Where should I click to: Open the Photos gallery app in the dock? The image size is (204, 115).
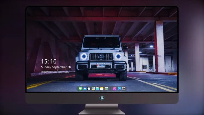coord(106,89)
